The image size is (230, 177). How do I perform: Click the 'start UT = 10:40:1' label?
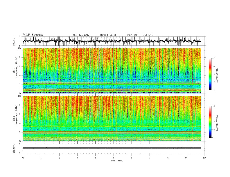pyautogui.click(x=140, y=35)
